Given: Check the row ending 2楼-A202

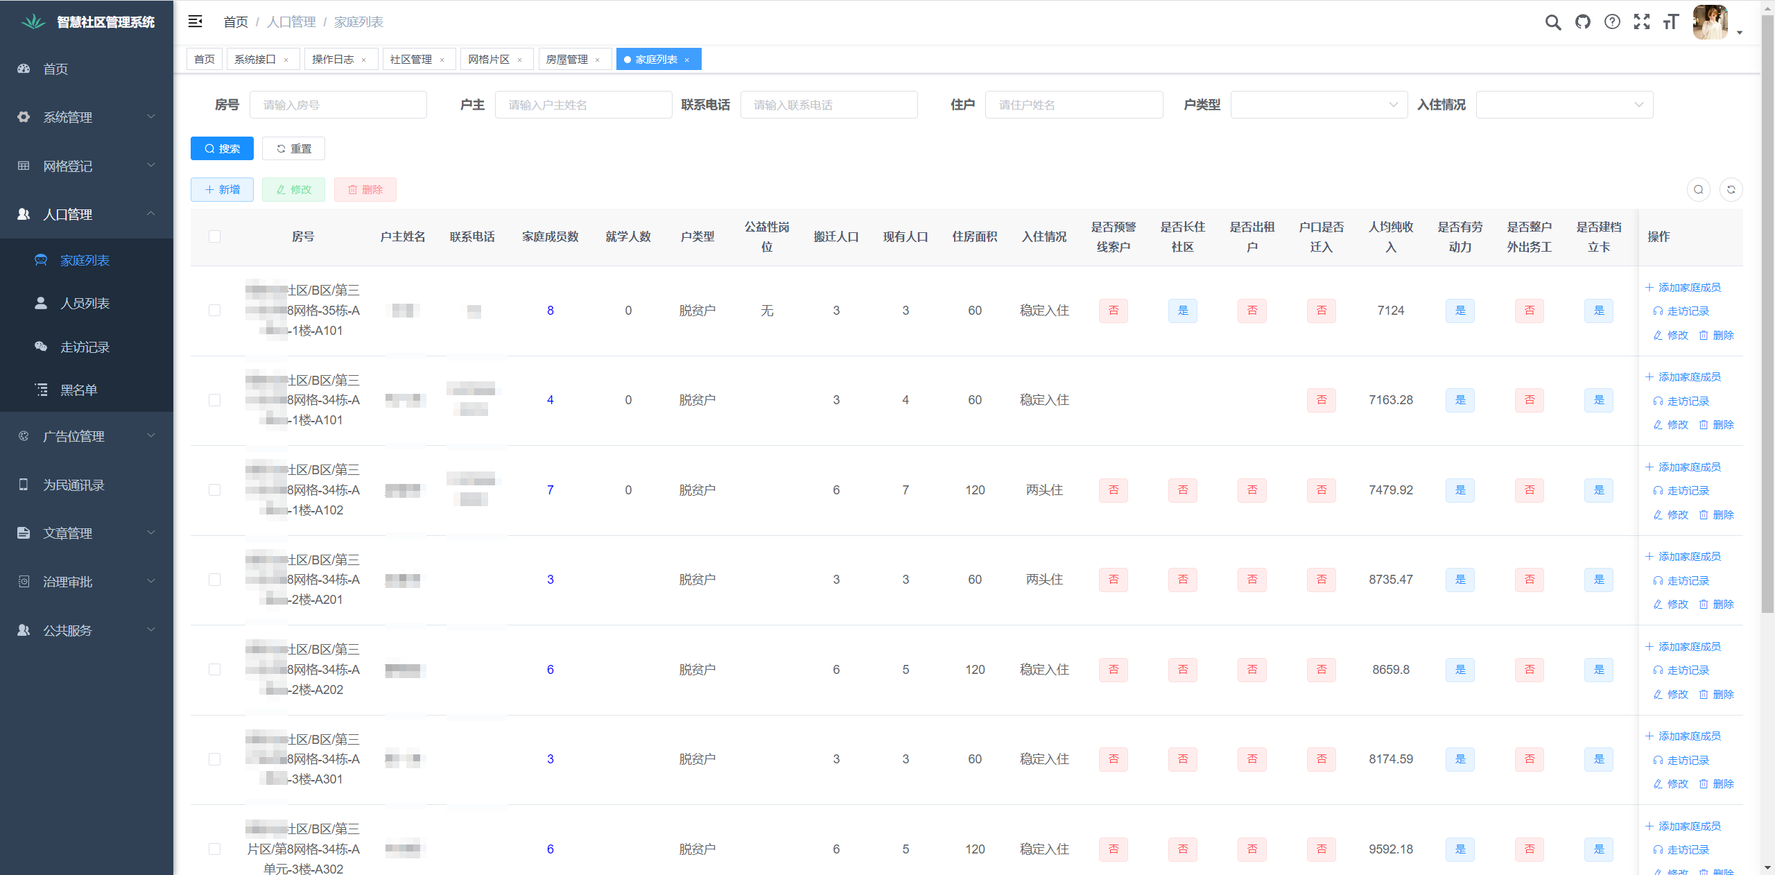Looking at the screenshot, I should pos(215,669).
